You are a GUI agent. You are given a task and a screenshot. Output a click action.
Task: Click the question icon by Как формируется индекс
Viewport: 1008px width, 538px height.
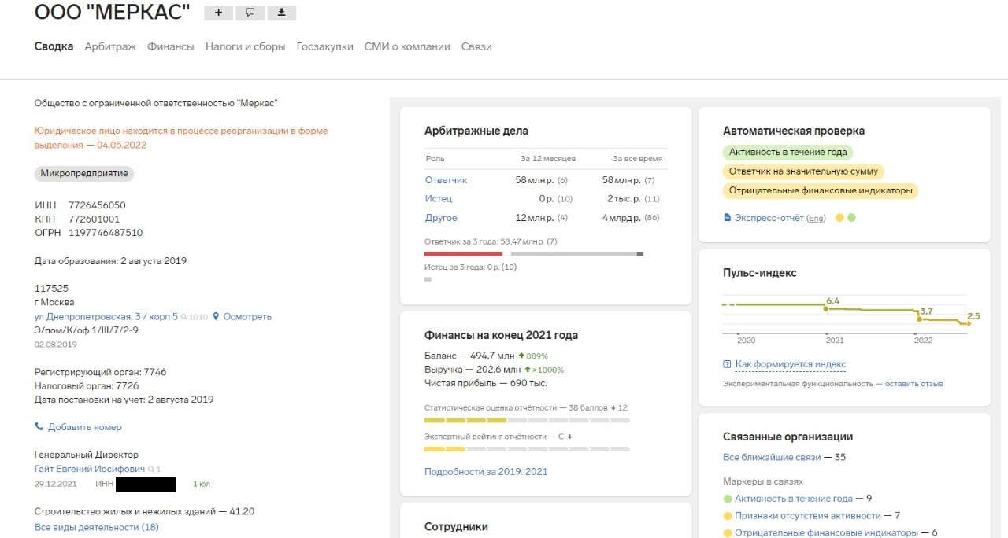(727, 364)
